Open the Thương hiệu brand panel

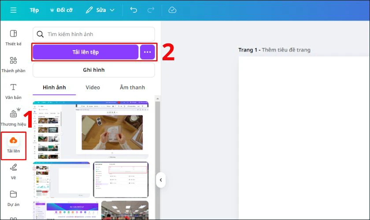tap(14, 118)
